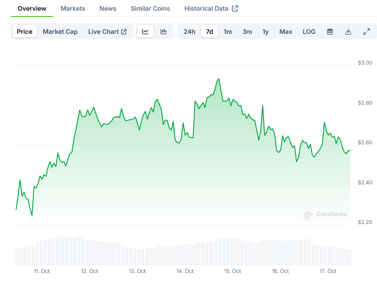Switch to the Markets tab
This screenshot has height=285, width=377.
tap(73, 8)
